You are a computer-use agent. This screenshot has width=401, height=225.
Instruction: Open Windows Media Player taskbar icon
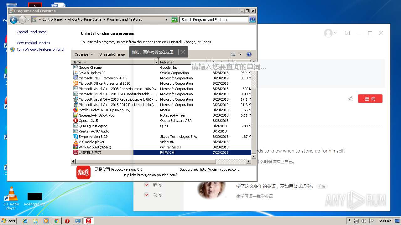46,221
